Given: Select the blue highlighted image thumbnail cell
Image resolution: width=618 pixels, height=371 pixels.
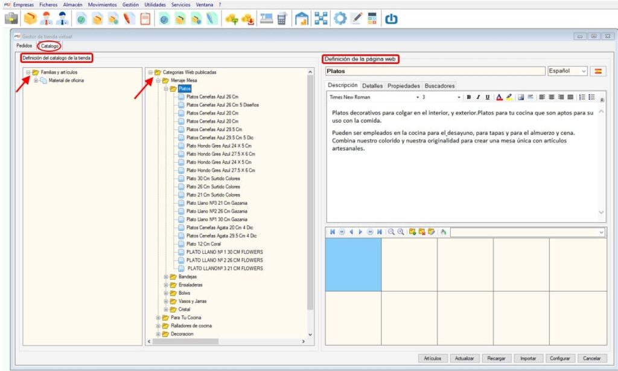Looking at the screenshot, I should click(353, 265).
